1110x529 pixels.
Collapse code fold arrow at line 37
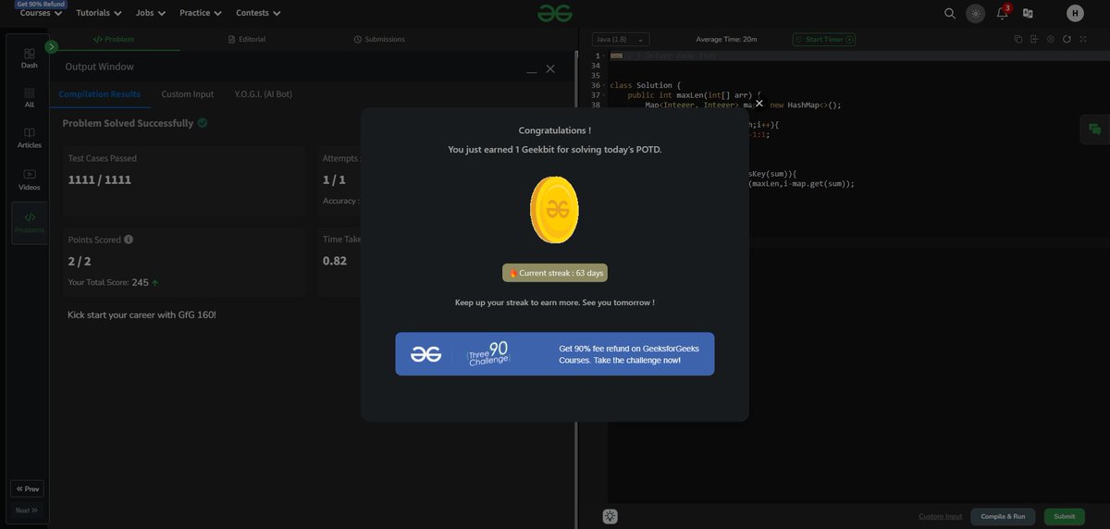pos(605,95)
